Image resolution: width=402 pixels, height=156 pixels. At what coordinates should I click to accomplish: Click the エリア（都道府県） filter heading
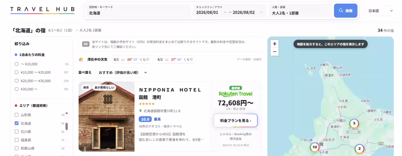[x=33, y=105]
